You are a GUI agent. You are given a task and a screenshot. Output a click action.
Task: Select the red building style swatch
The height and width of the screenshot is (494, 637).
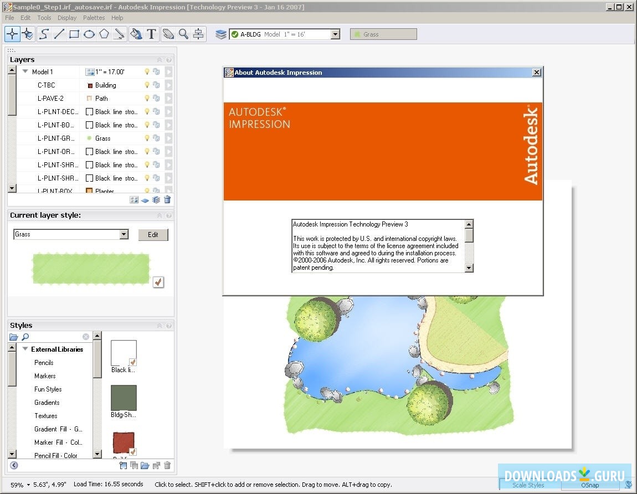tap(124, 443)
